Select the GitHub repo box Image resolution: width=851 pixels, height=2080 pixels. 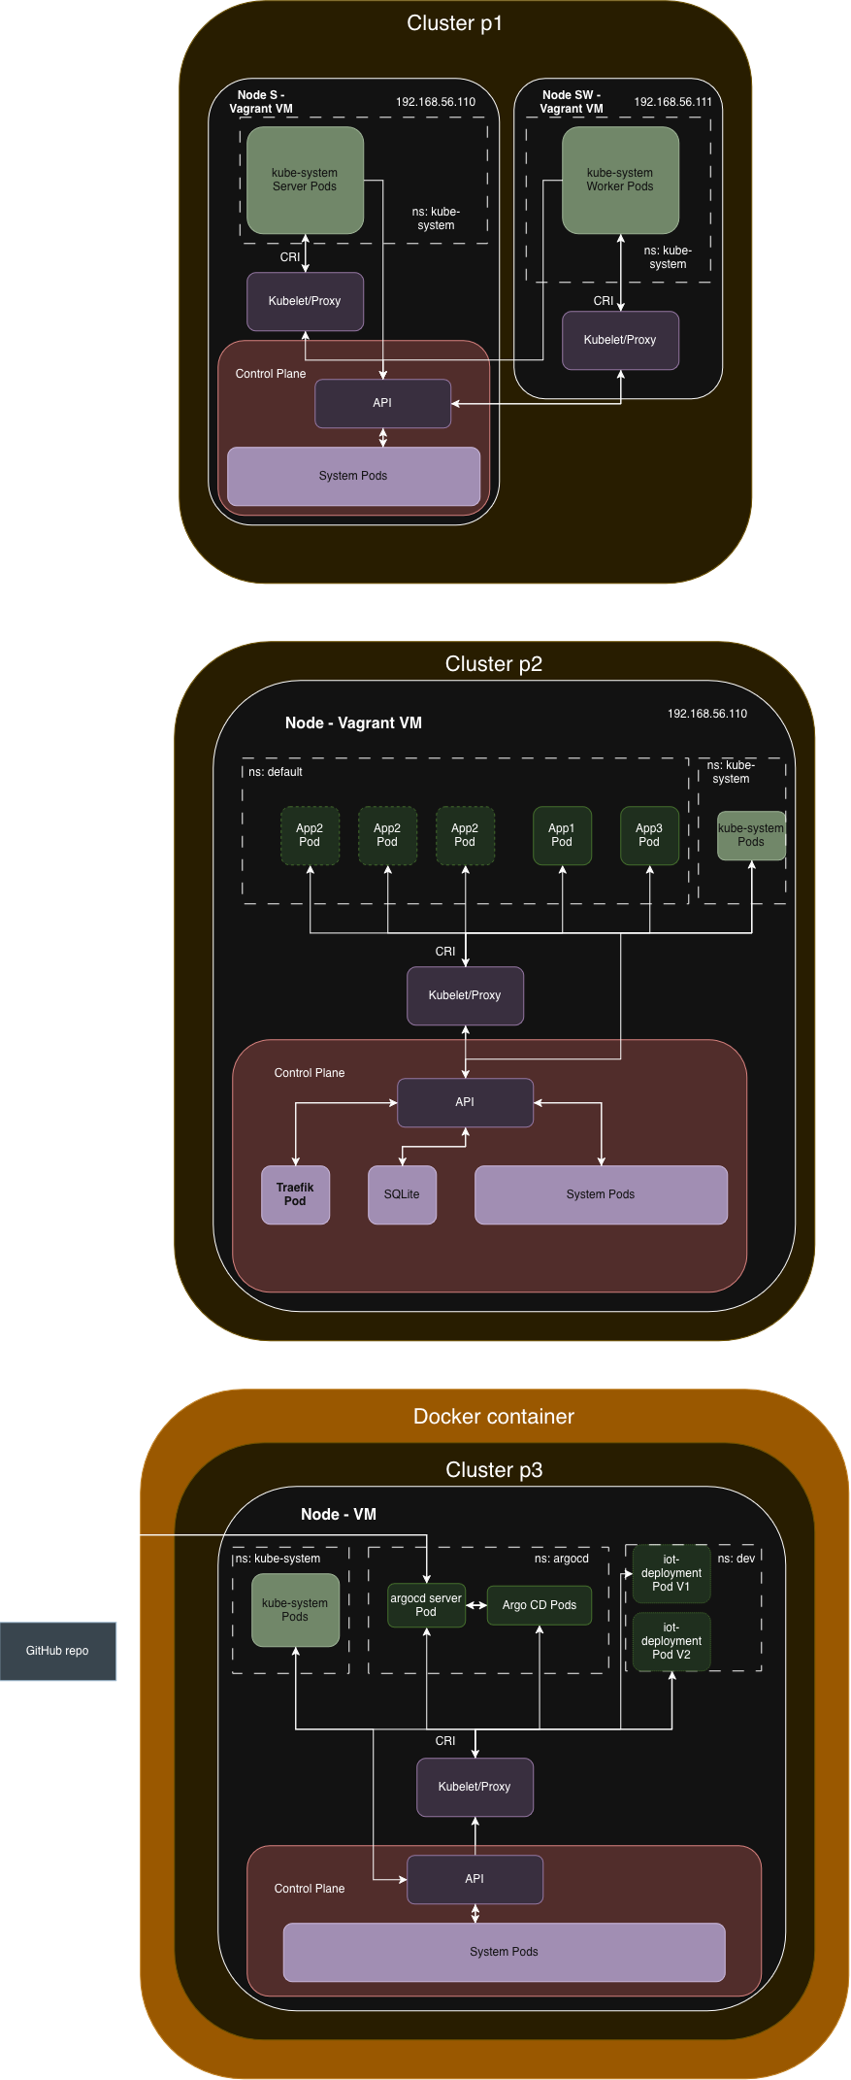[x=58, y=1651]
